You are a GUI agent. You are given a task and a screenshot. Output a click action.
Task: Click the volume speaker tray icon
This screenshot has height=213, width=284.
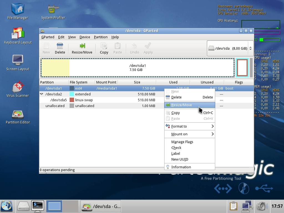(x=261, y=206)
